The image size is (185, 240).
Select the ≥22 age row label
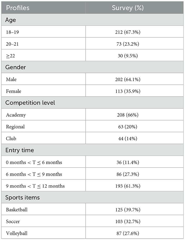tap(11, 56)
